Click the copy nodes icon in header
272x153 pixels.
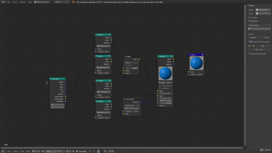pos(110,151)
